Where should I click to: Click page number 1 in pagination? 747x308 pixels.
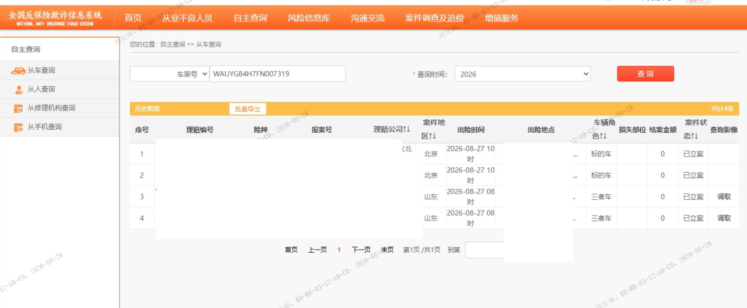tap(339, 250)
